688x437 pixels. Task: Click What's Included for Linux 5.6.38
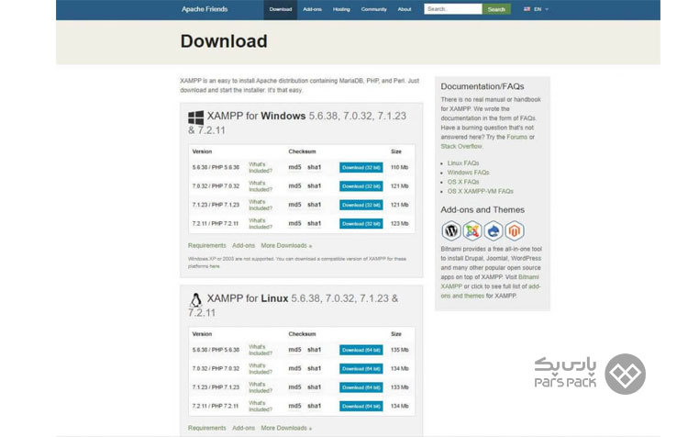261,350
